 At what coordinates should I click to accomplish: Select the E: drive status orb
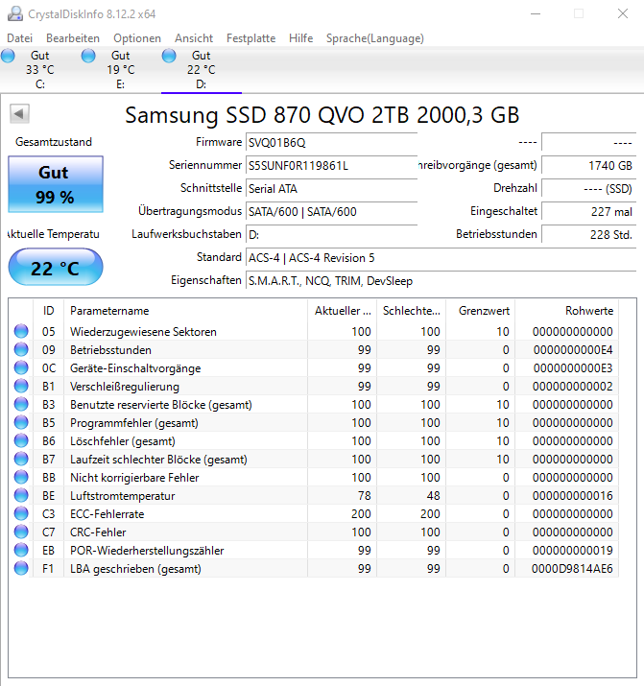tap(88, 56)
